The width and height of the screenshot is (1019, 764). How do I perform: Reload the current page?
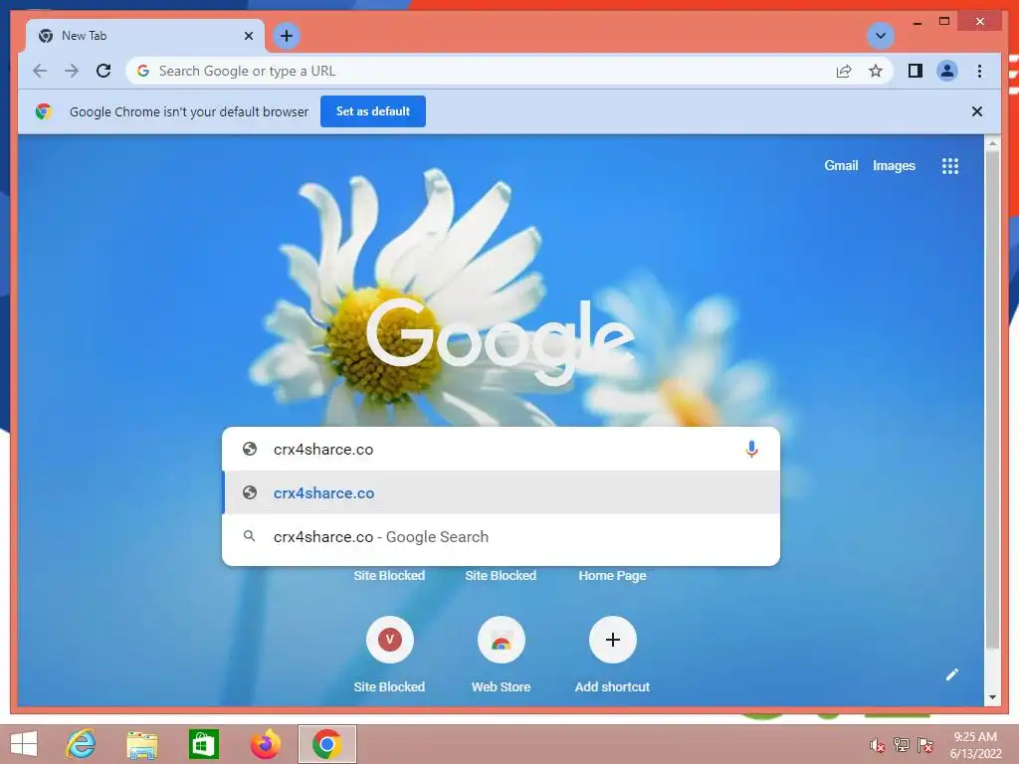(103, 71)
